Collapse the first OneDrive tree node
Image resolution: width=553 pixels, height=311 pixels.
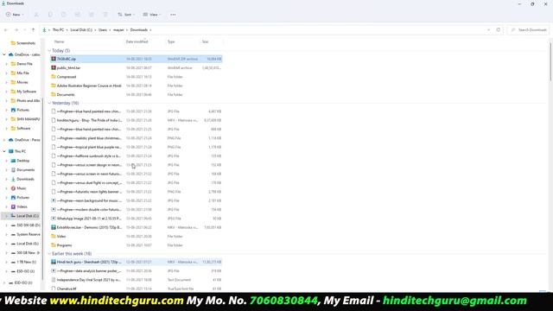[x=4, y=54]
